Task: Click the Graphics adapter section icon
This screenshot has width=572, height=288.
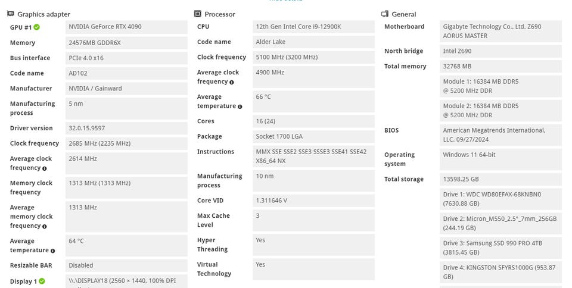Action: pos(11,14)
